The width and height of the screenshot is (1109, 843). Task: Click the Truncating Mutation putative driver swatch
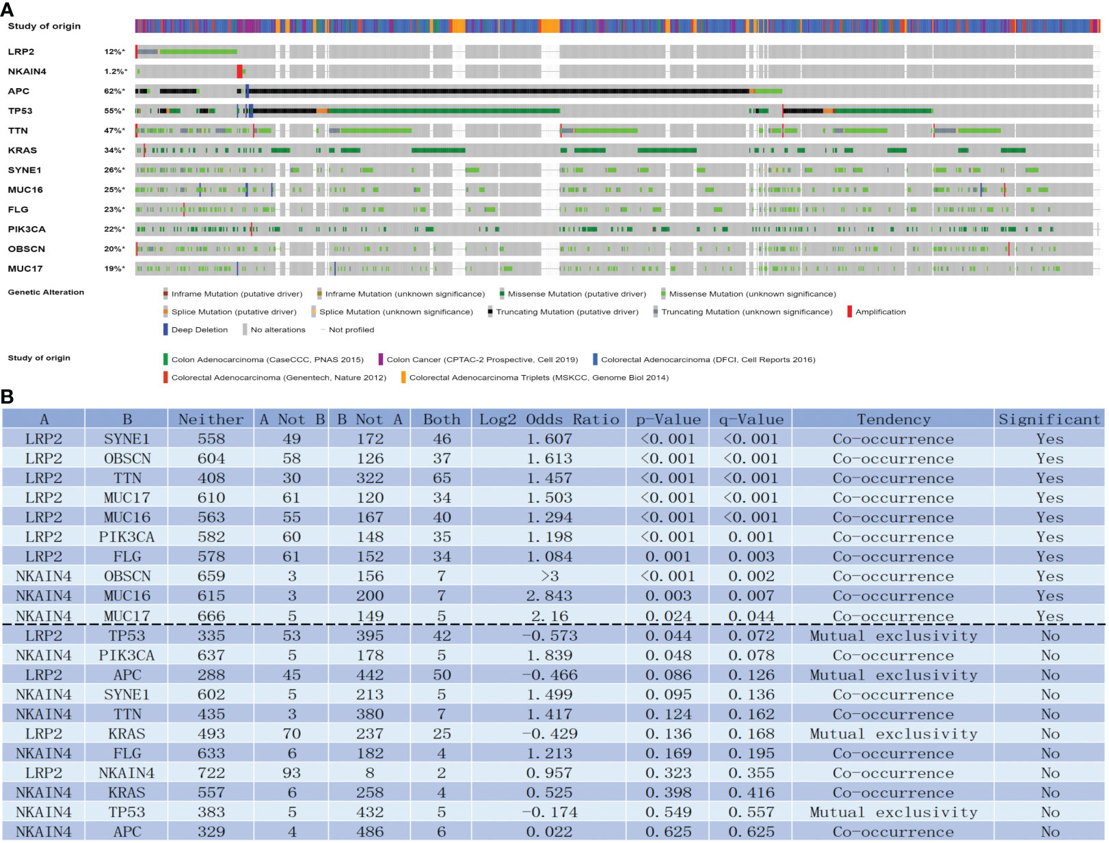[490, 312]
